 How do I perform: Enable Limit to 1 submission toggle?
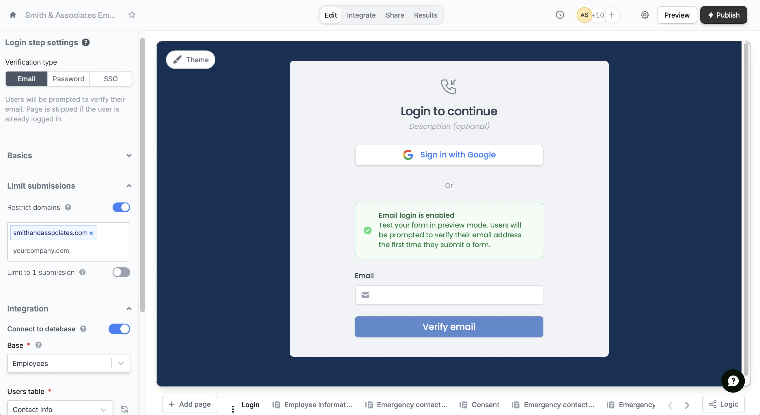121,272
